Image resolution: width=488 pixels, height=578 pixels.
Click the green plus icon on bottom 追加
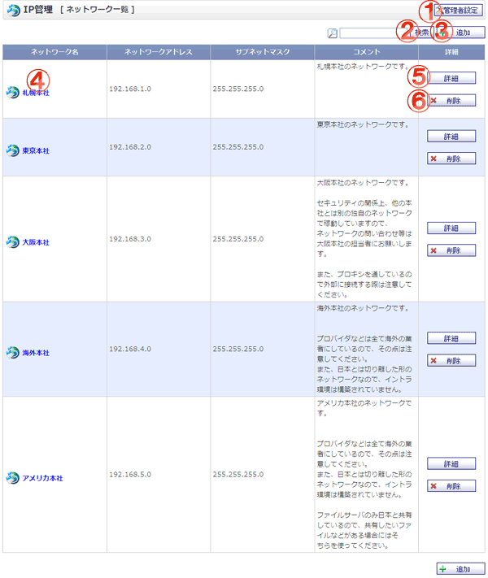click(x=443, y=569)
